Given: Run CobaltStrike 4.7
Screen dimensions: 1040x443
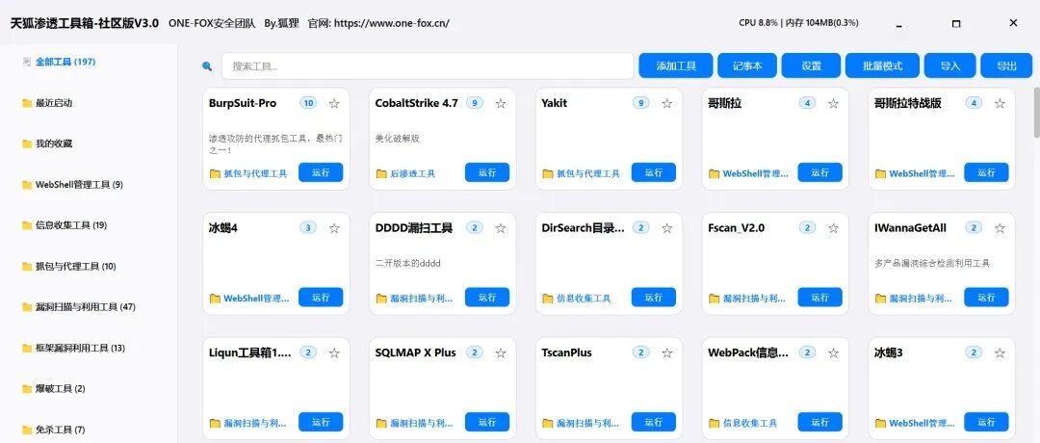Looking at the screenshot, I should coord(487,172).
